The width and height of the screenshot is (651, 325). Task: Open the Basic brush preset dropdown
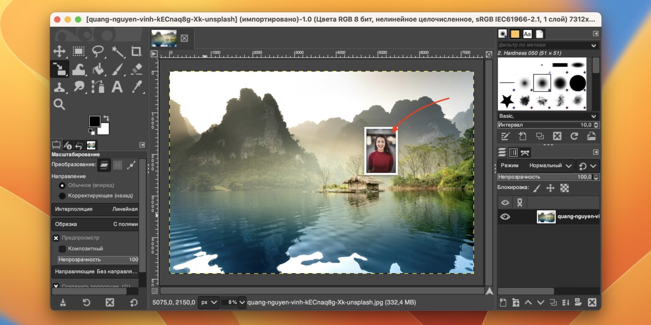click(x=548, y=116)
